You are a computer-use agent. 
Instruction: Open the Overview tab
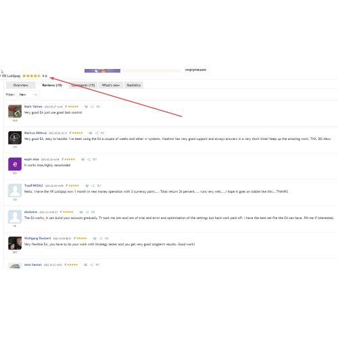coord(20,85)
